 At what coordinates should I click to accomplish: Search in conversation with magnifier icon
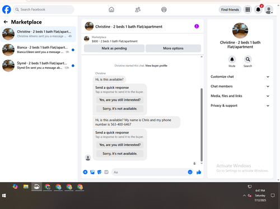pos(248,59)
